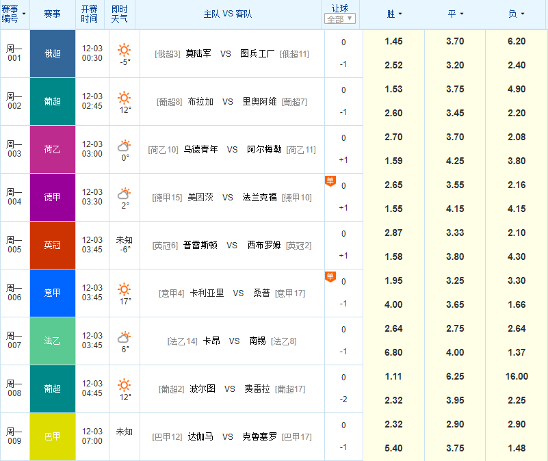The image size is (548, 461).
Task: Open team 乌德青年 link
Action: click(200, 149)
